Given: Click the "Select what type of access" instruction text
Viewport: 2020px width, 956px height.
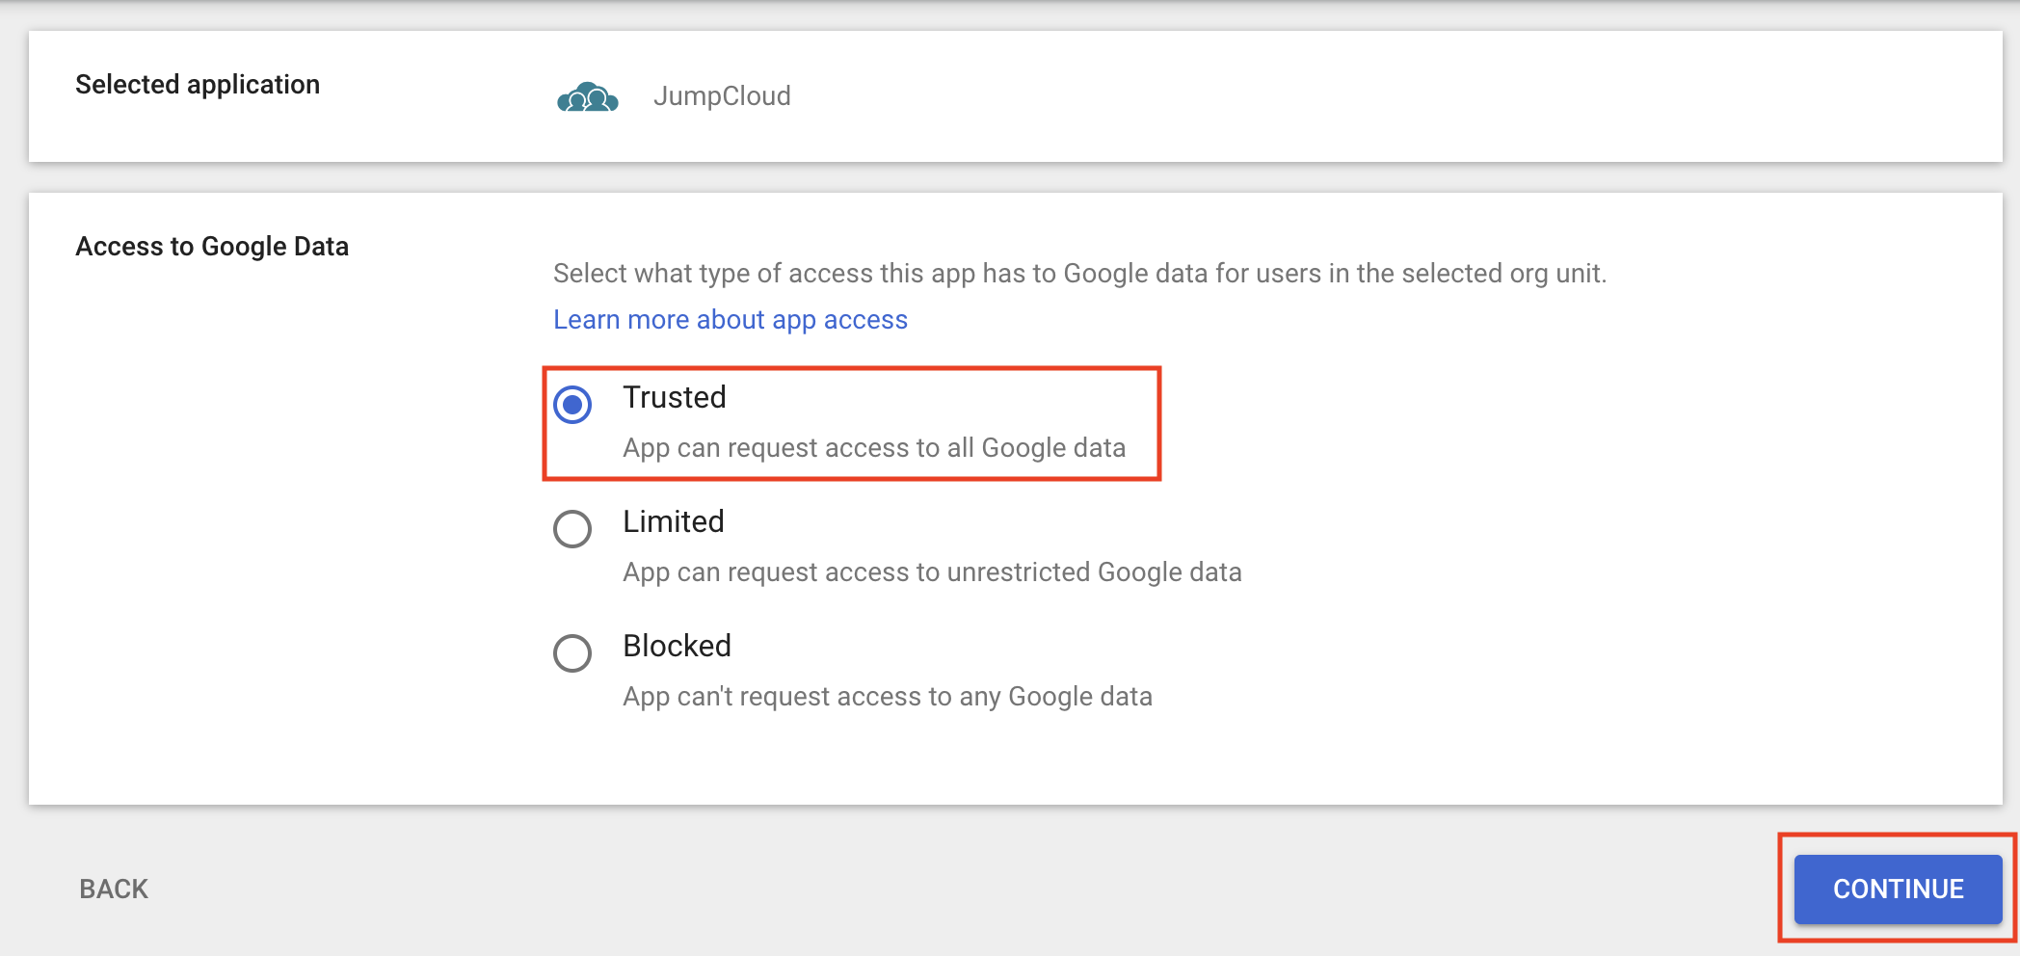Looking at the screenshot, I should coord(1078,274).
